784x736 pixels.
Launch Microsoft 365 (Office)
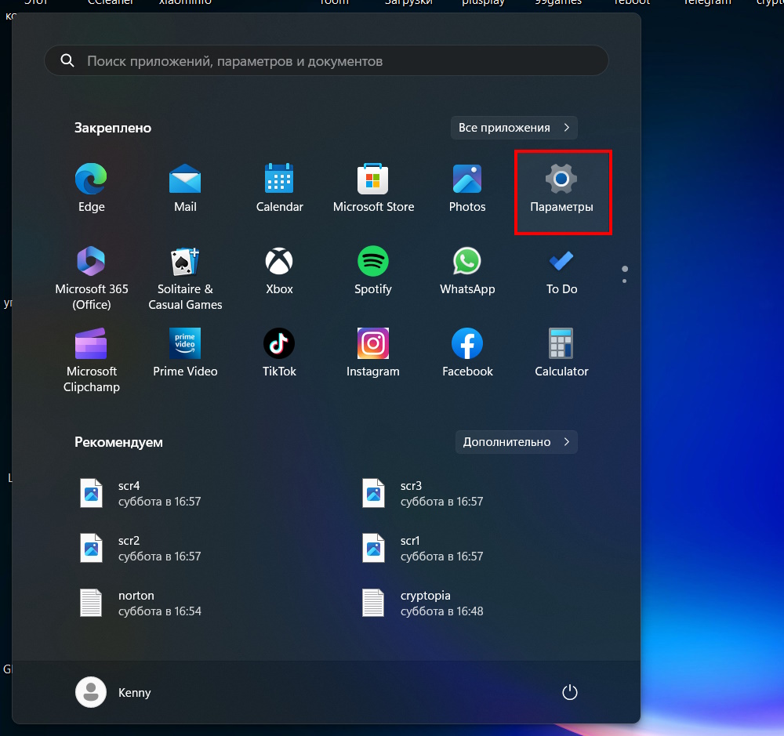point(91,278)
